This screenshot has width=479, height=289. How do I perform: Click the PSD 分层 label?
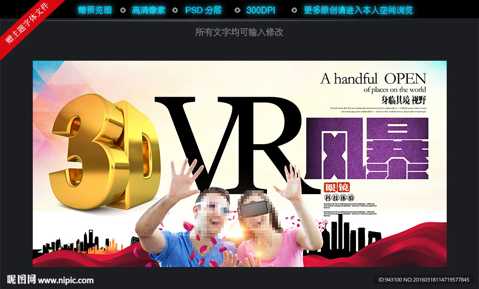click(203, 10)
